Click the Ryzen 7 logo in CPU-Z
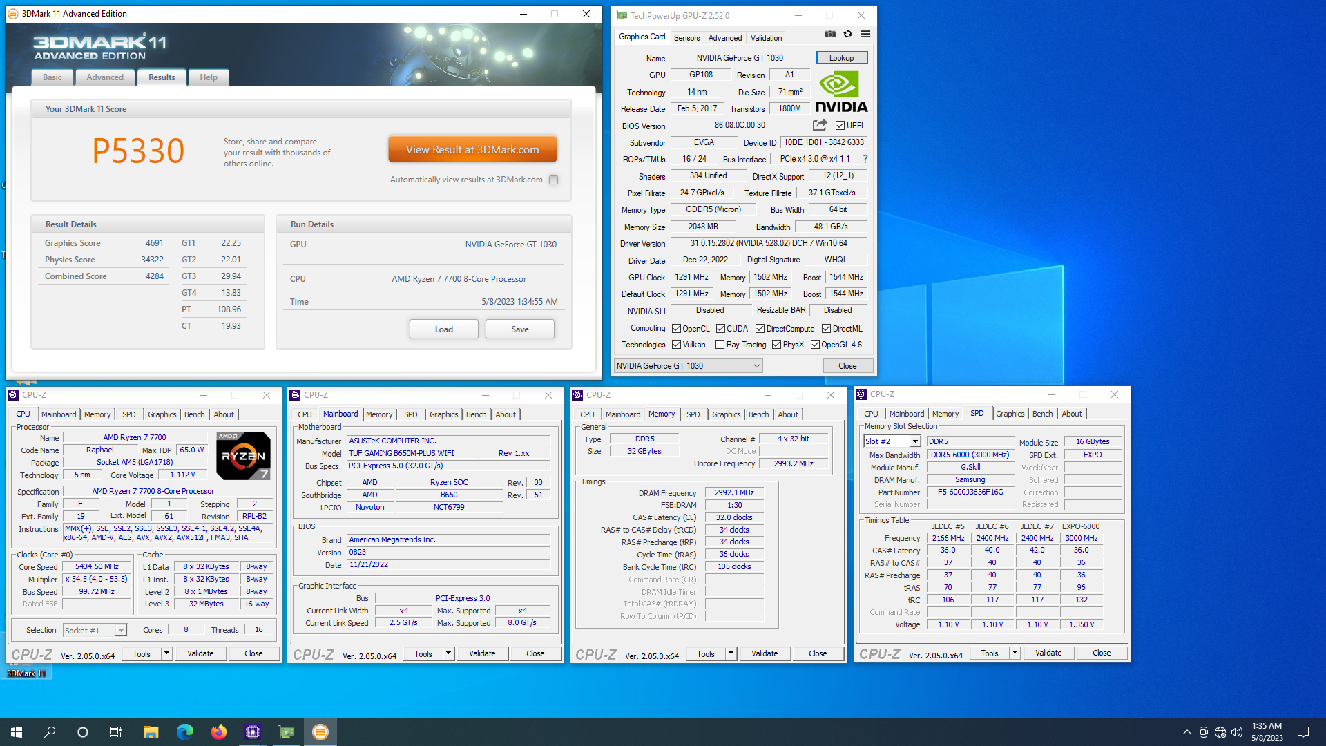Image resolution: width=1326 pixels, height=746 pixels. [x=243, y=456]
